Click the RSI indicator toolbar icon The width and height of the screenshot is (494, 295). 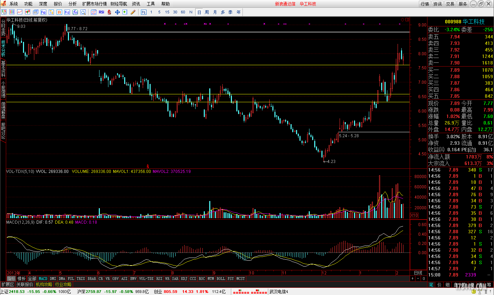102,12
